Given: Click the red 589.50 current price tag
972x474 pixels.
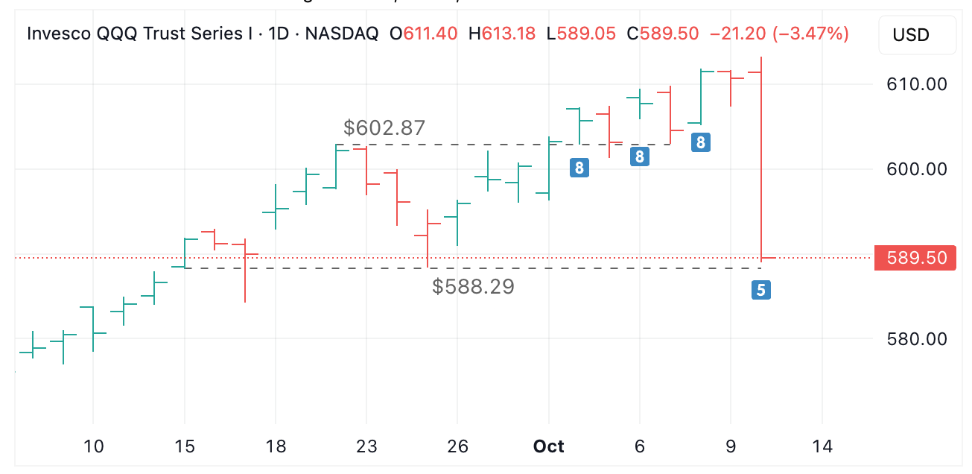Looking at the screenshot, I should (915, 258).
